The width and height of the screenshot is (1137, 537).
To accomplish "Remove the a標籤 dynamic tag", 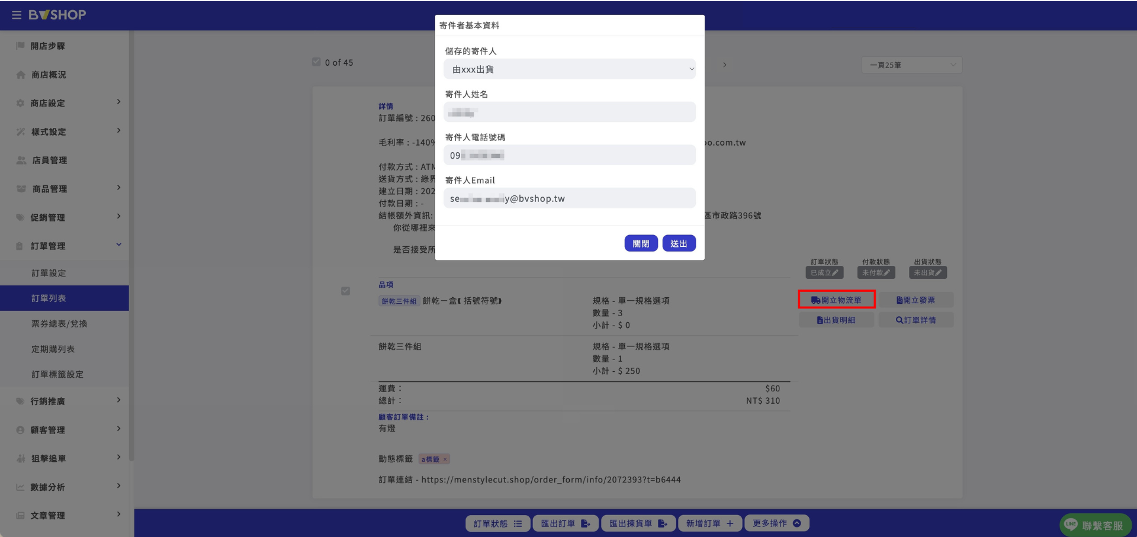I will (445, 459).
